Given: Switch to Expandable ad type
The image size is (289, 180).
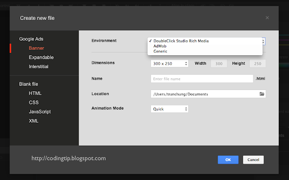Looking at the screenshot, I should pyautogui.click(x=41, y=57).
